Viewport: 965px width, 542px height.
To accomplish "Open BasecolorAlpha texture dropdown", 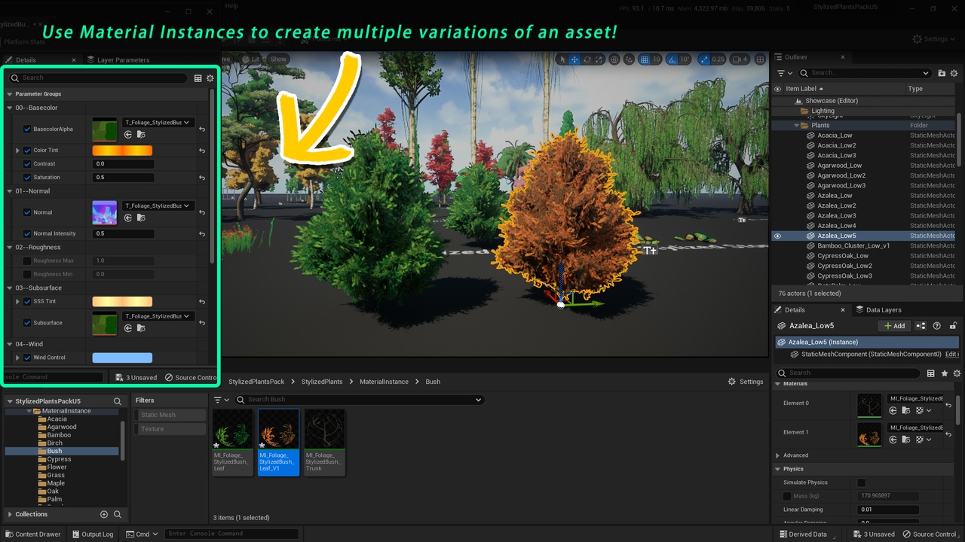I will click(158, 123).
